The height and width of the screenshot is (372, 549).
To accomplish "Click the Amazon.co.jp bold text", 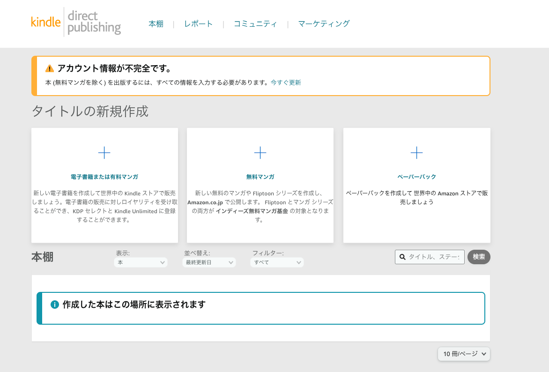I will point(205,202).
